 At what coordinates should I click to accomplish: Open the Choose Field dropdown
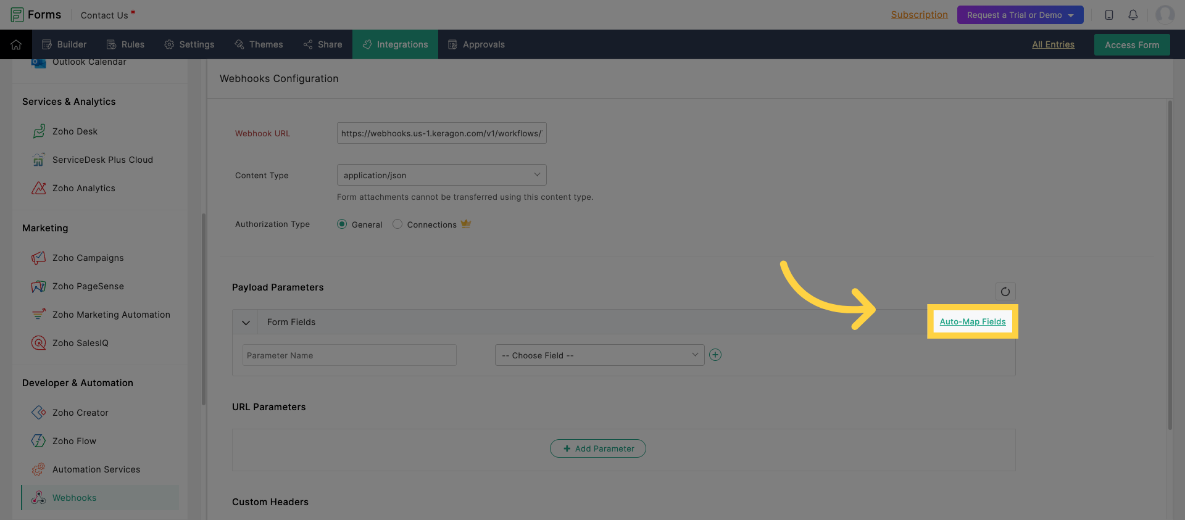pyautogui.click(x=599, y=355)
